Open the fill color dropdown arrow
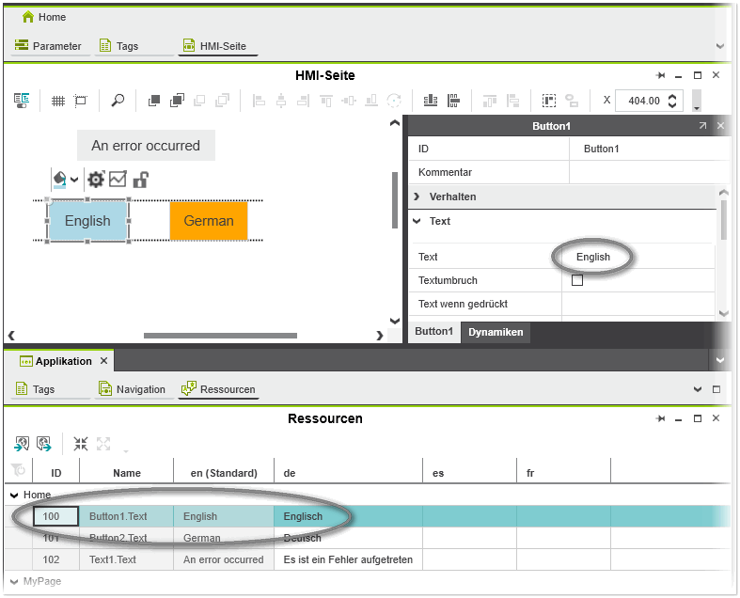 coord(74,180)
